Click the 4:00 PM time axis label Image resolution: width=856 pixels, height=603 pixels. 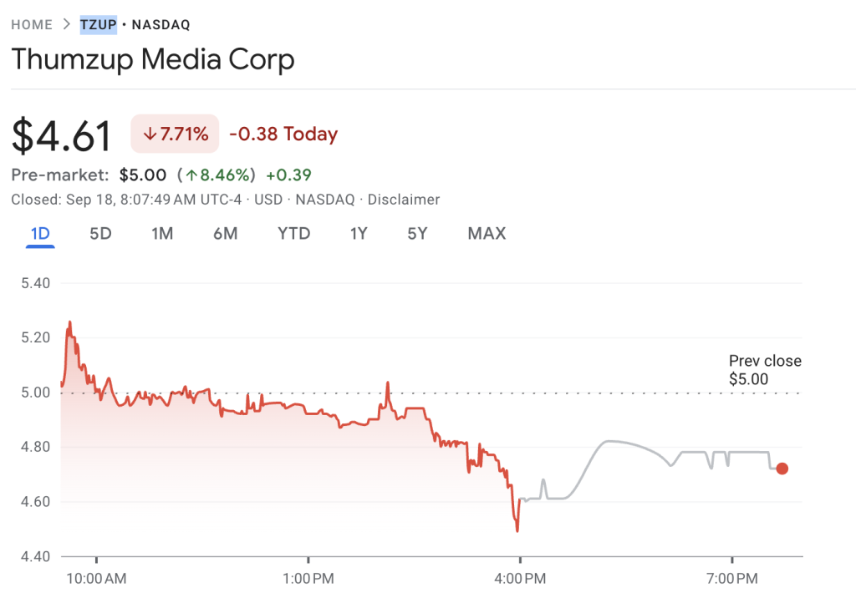click(520, 578)
